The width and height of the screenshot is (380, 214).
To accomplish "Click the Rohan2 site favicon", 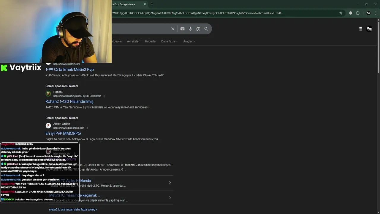I will pyautogui.click(x=48, y=94).
